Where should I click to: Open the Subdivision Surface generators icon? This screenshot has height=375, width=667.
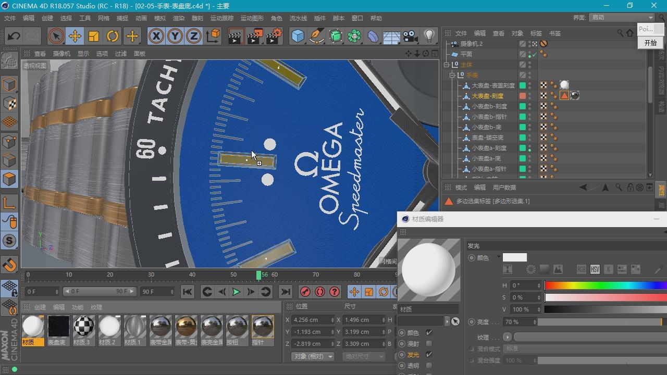(x=336, y=36)
